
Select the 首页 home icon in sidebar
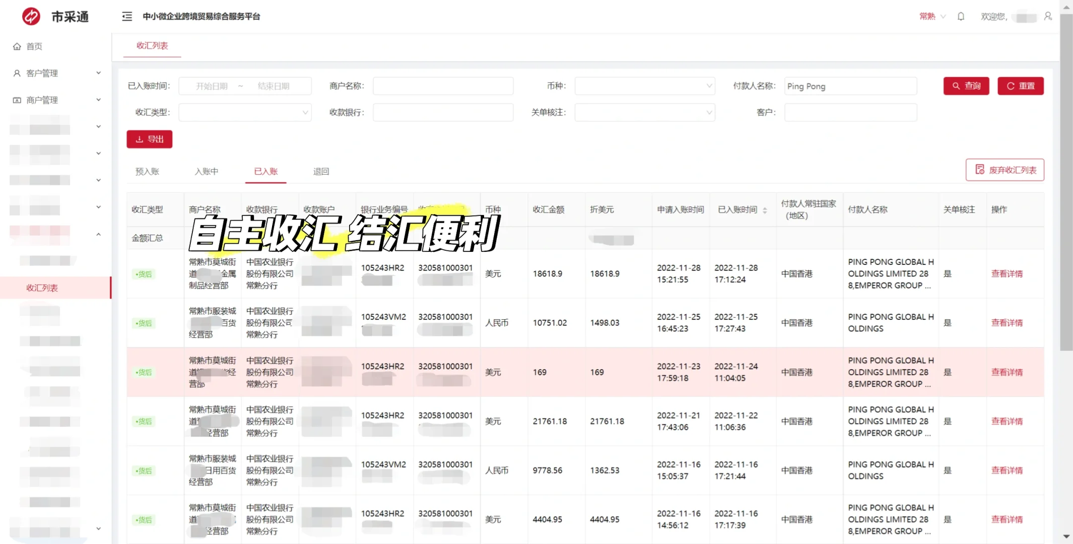pos(17,46)
